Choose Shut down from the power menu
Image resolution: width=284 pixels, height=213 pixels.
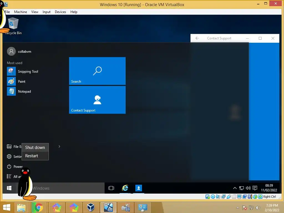coord(35,148)
